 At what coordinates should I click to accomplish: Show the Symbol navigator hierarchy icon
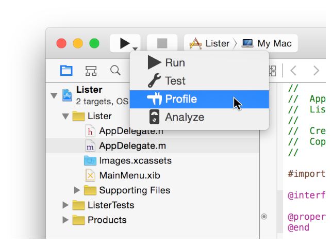tap(91, 71)
